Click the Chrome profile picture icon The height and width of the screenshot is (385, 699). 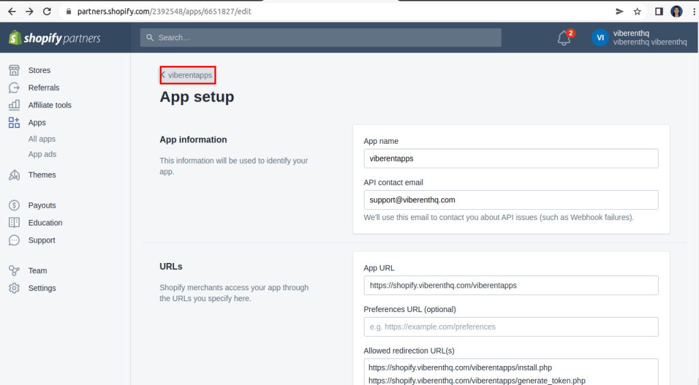(676, 12)
